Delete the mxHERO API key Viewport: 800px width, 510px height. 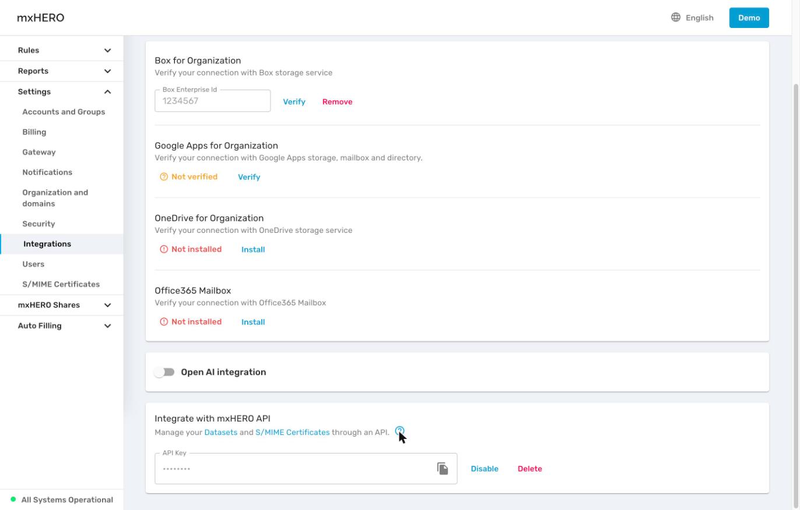coord(529,469)
